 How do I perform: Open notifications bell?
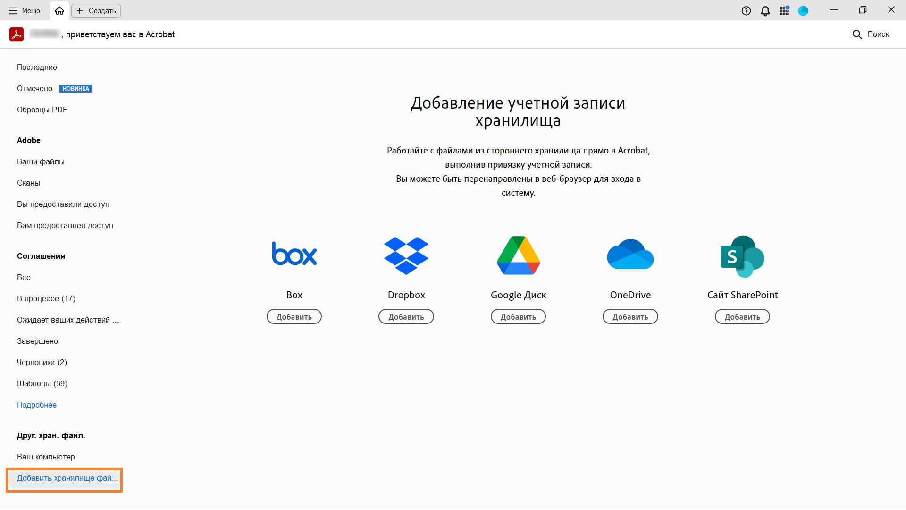coord(765,10)
